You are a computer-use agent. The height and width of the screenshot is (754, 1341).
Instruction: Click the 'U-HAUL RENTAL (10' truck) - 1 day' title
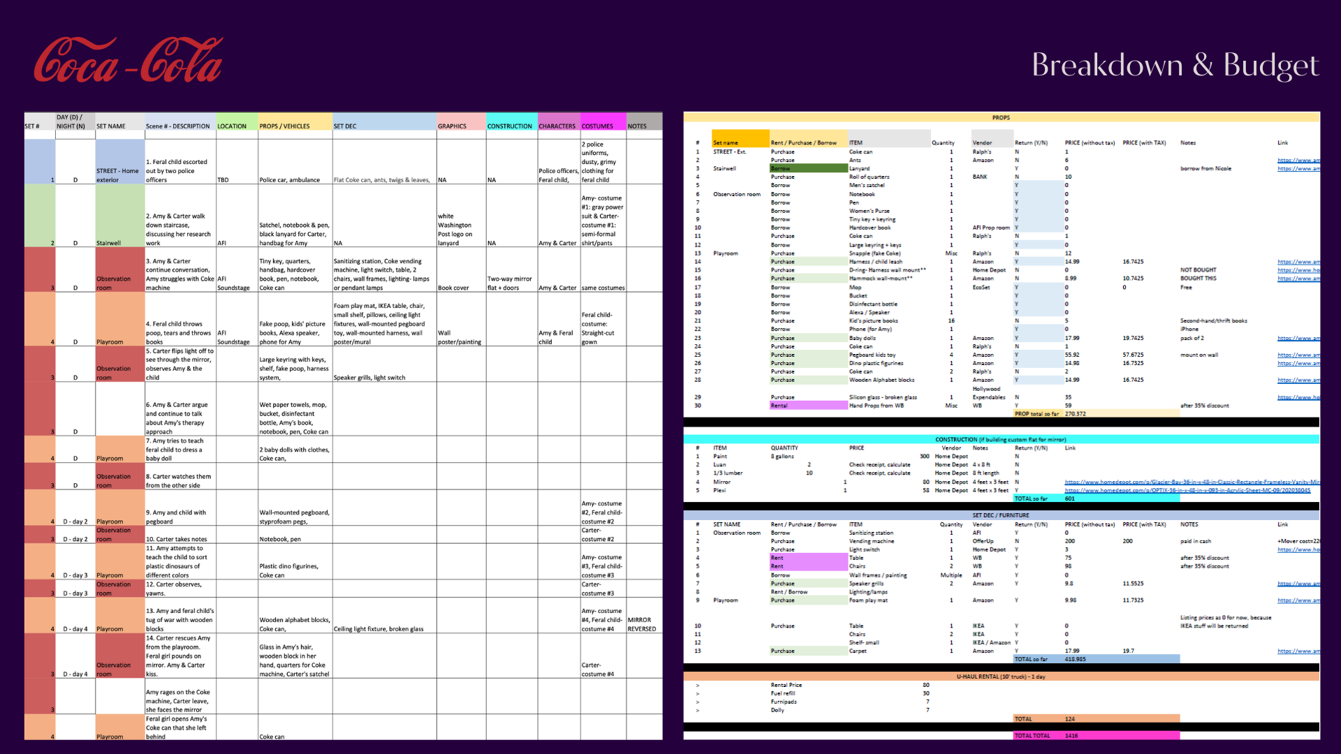click(x=1001, y=677)
